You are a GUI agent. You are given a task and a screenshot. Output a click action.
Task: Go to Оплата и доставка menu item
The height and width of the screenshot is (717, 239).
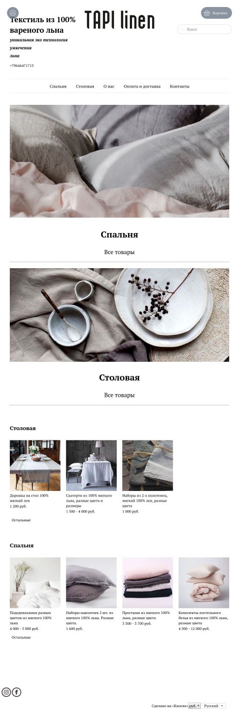pyautogui.click(x=142, y=86)
